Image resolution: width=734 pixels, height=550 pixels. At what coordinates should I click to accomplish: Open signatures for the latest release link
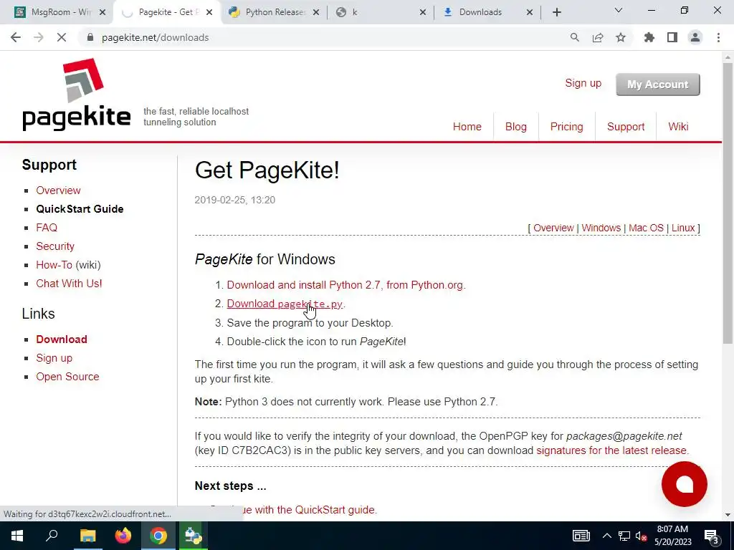(612, 450)
